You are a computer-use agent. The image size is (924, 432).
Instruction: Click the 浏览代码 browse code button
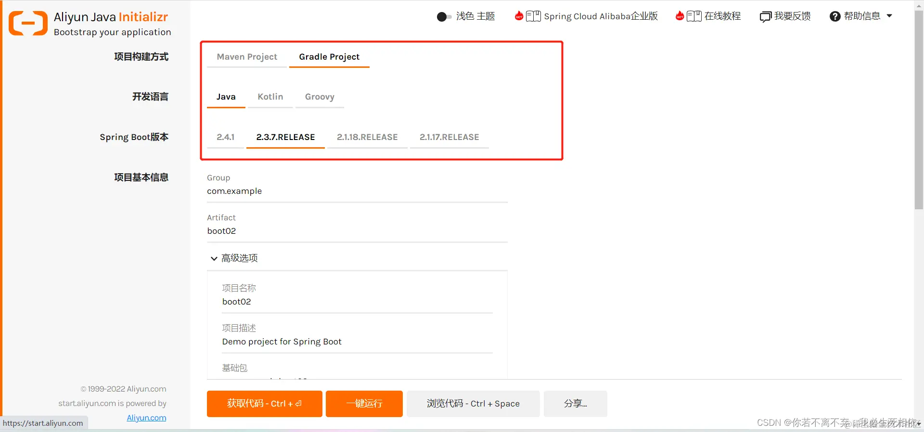point(473,404)
